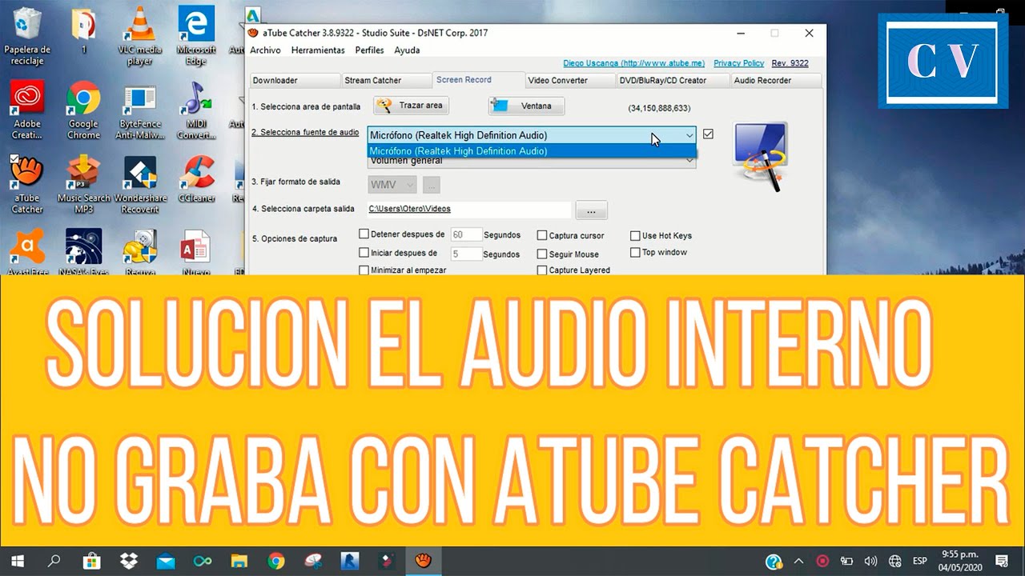
Task: Click aTube Catcher taskbar icon
Action: pyautogui.click(x=424, y=561)
